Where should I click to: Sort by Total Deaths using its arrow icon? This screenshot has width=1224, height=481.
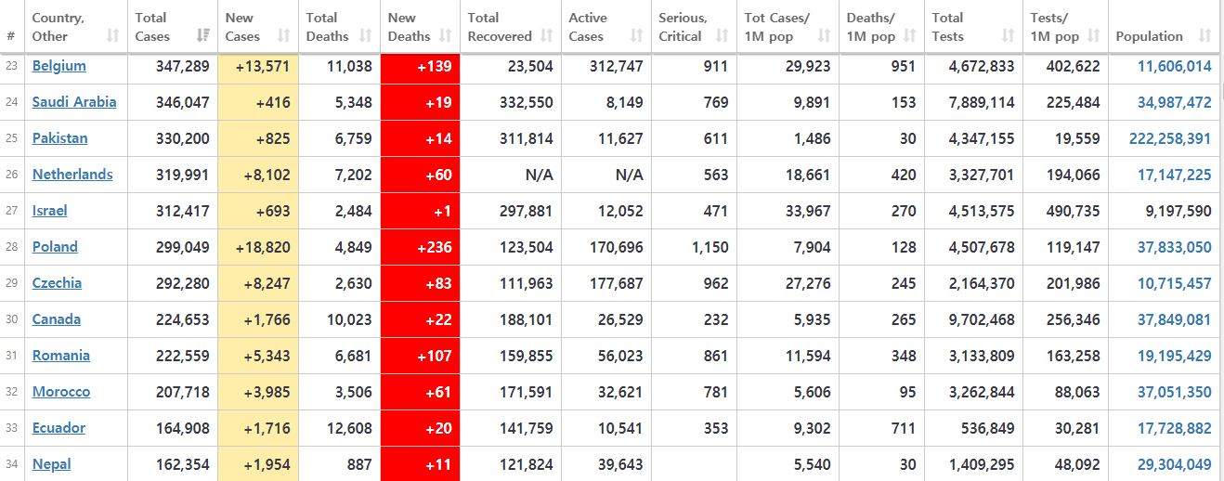[365, 36]
